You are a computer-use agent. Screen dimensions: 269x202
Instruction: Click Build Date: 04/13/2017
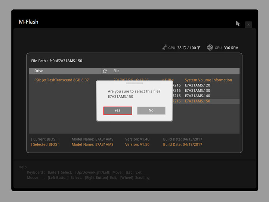tap(183, 139)
